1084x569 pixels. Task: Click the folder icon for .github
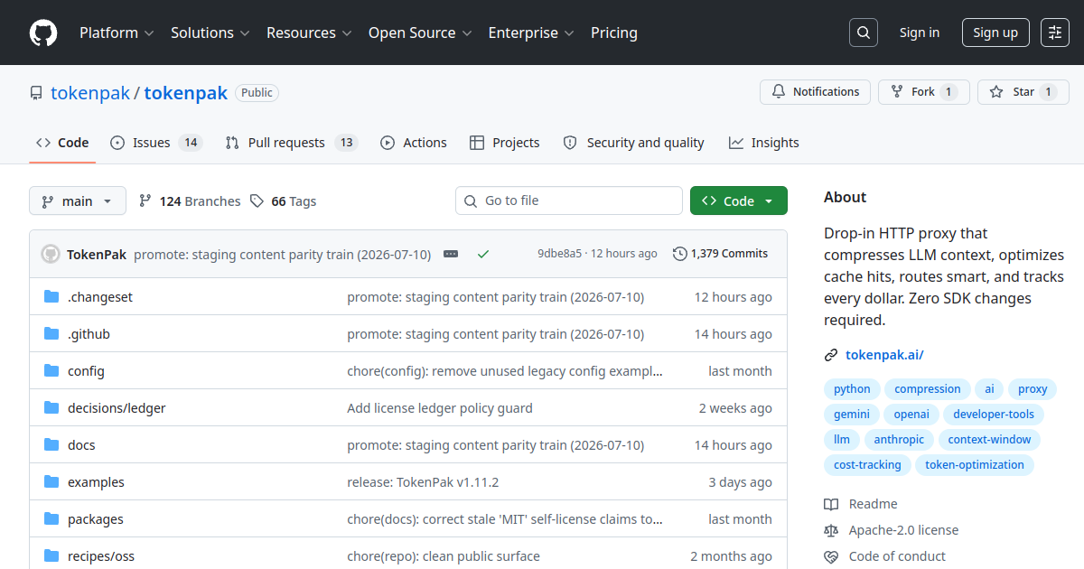coord(51,334)
